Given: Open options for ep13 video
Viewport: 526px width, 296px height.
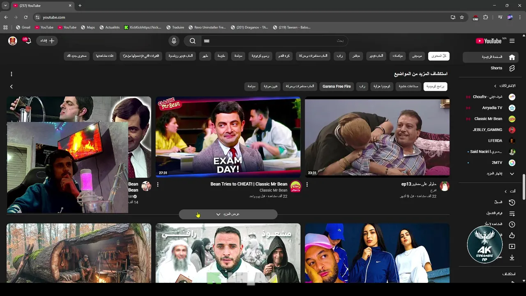Looking at the screenshot, I should click(x=307, y=185).
